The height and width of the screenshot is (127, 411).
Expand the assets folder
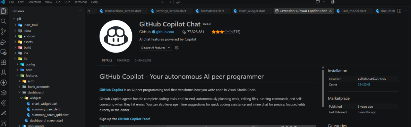coord(16,42)
